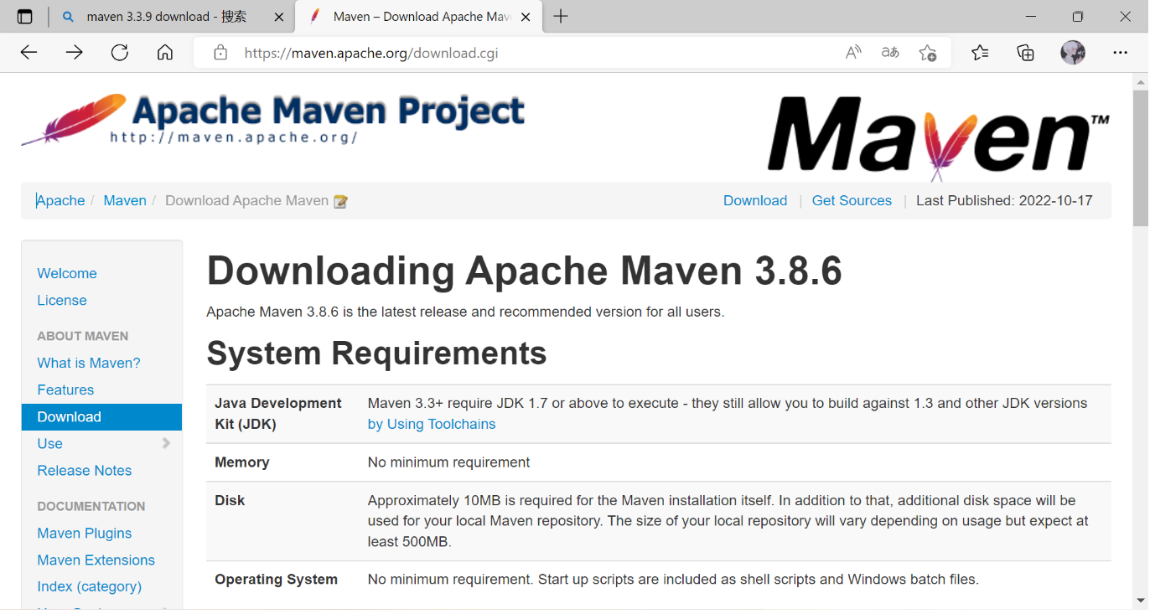Expand the Use submenu arrow
This screenshot has width=1150, height=614.
coord(166,443)
